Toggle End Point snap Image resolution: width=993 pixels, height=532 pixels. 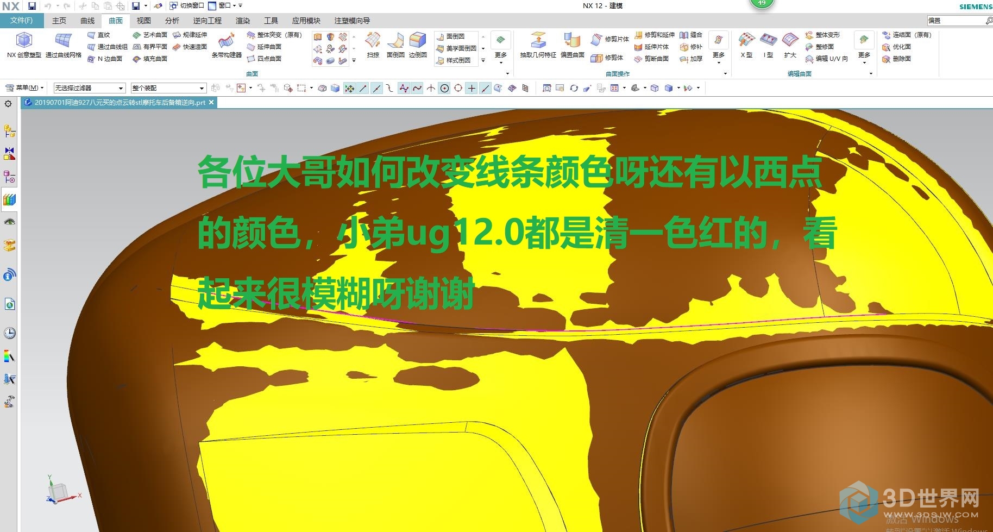(x=363, y=88)
